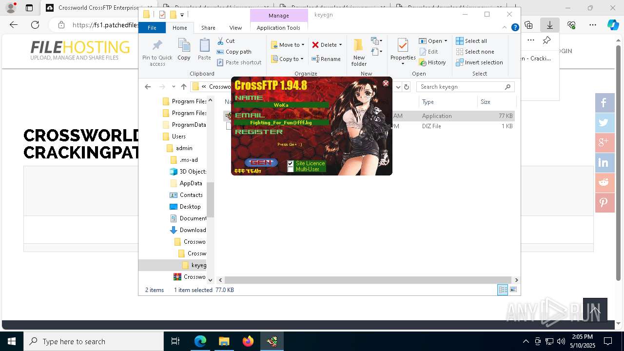The width and height of the screenshot is (624, 351).
Task: Click Rename in the Organize group
Action: [x=326, y=59]
